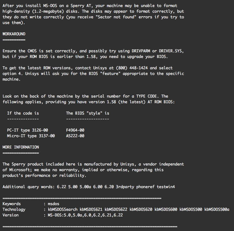Click the BIOS style code A5222-00
Viewport: 234px width, 231px height.
pyautogui.click(x=75, y=136)
